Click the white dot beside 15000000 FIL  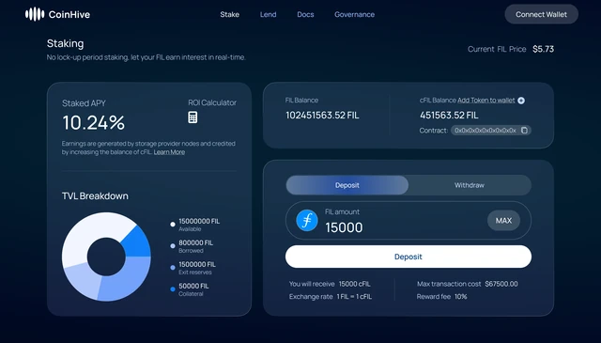tap(173, 225)
